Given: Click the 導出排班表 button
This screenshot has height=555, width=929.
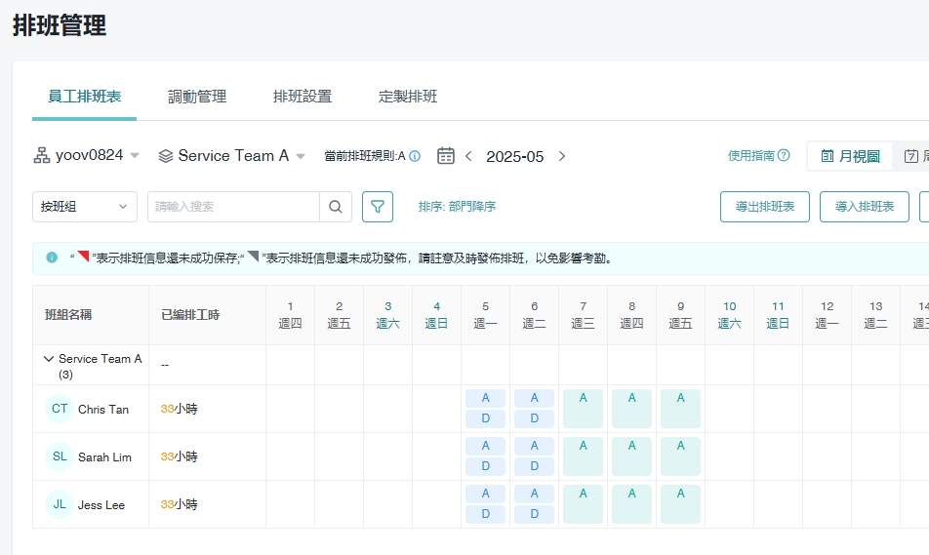Looking at the screenshot, I should 764,207.
